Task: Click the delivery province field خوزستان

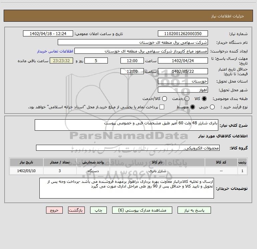Action: click(x=183, y=81)
